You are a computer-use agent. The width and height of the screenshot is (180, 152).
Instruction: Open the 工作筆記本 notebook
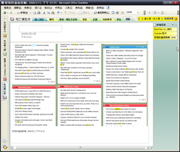click(5, 29)
